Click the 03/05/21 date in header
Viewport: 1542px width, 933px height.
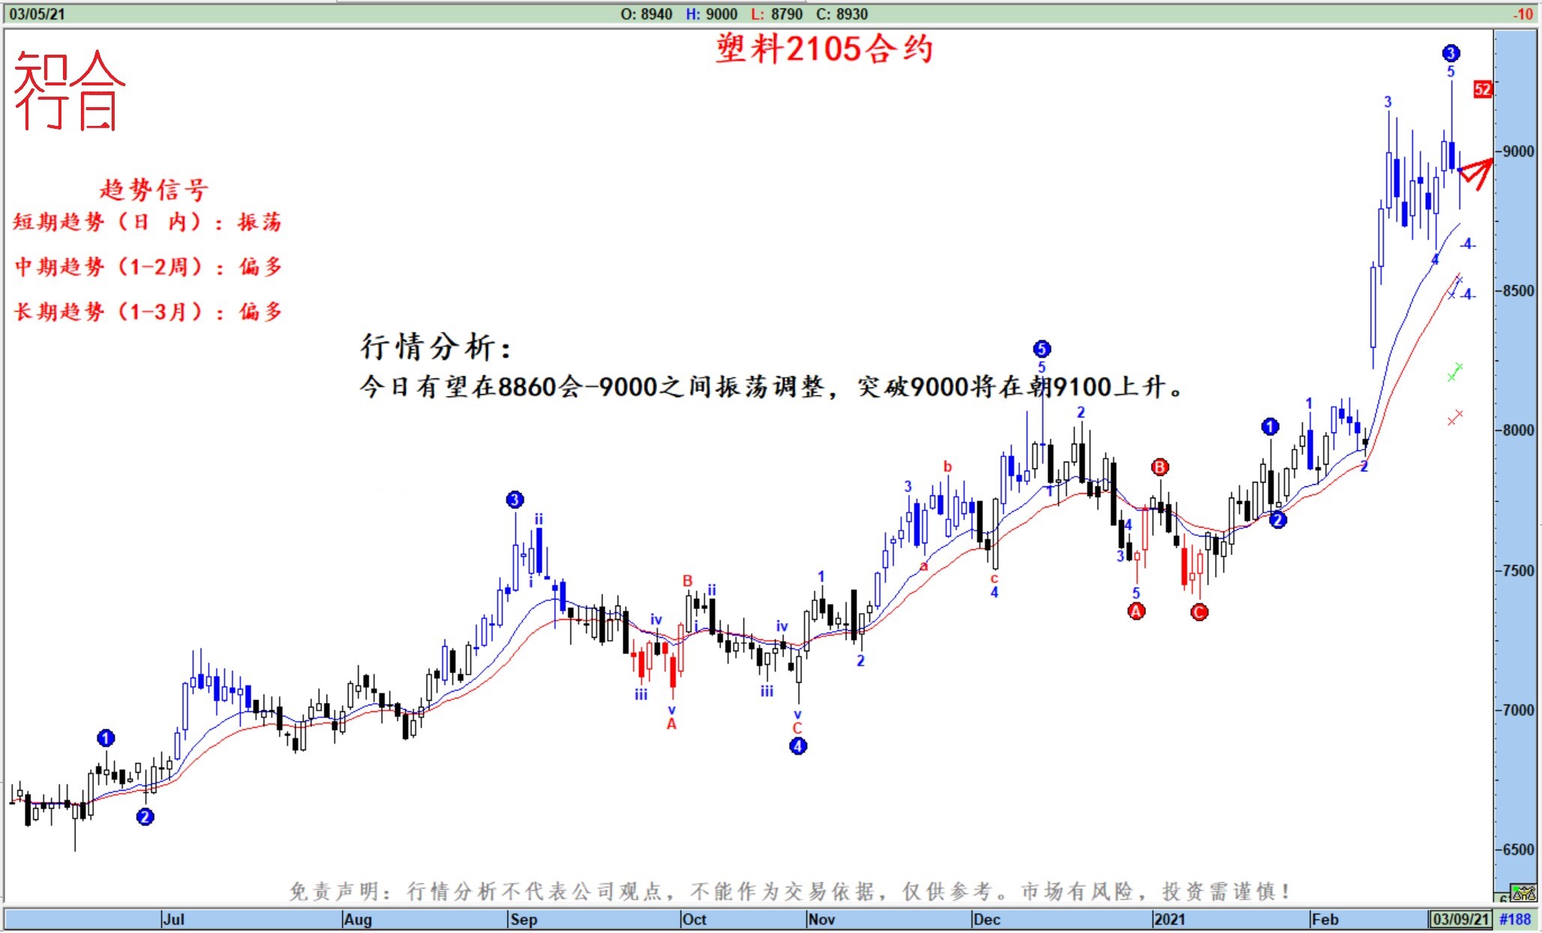37,14
